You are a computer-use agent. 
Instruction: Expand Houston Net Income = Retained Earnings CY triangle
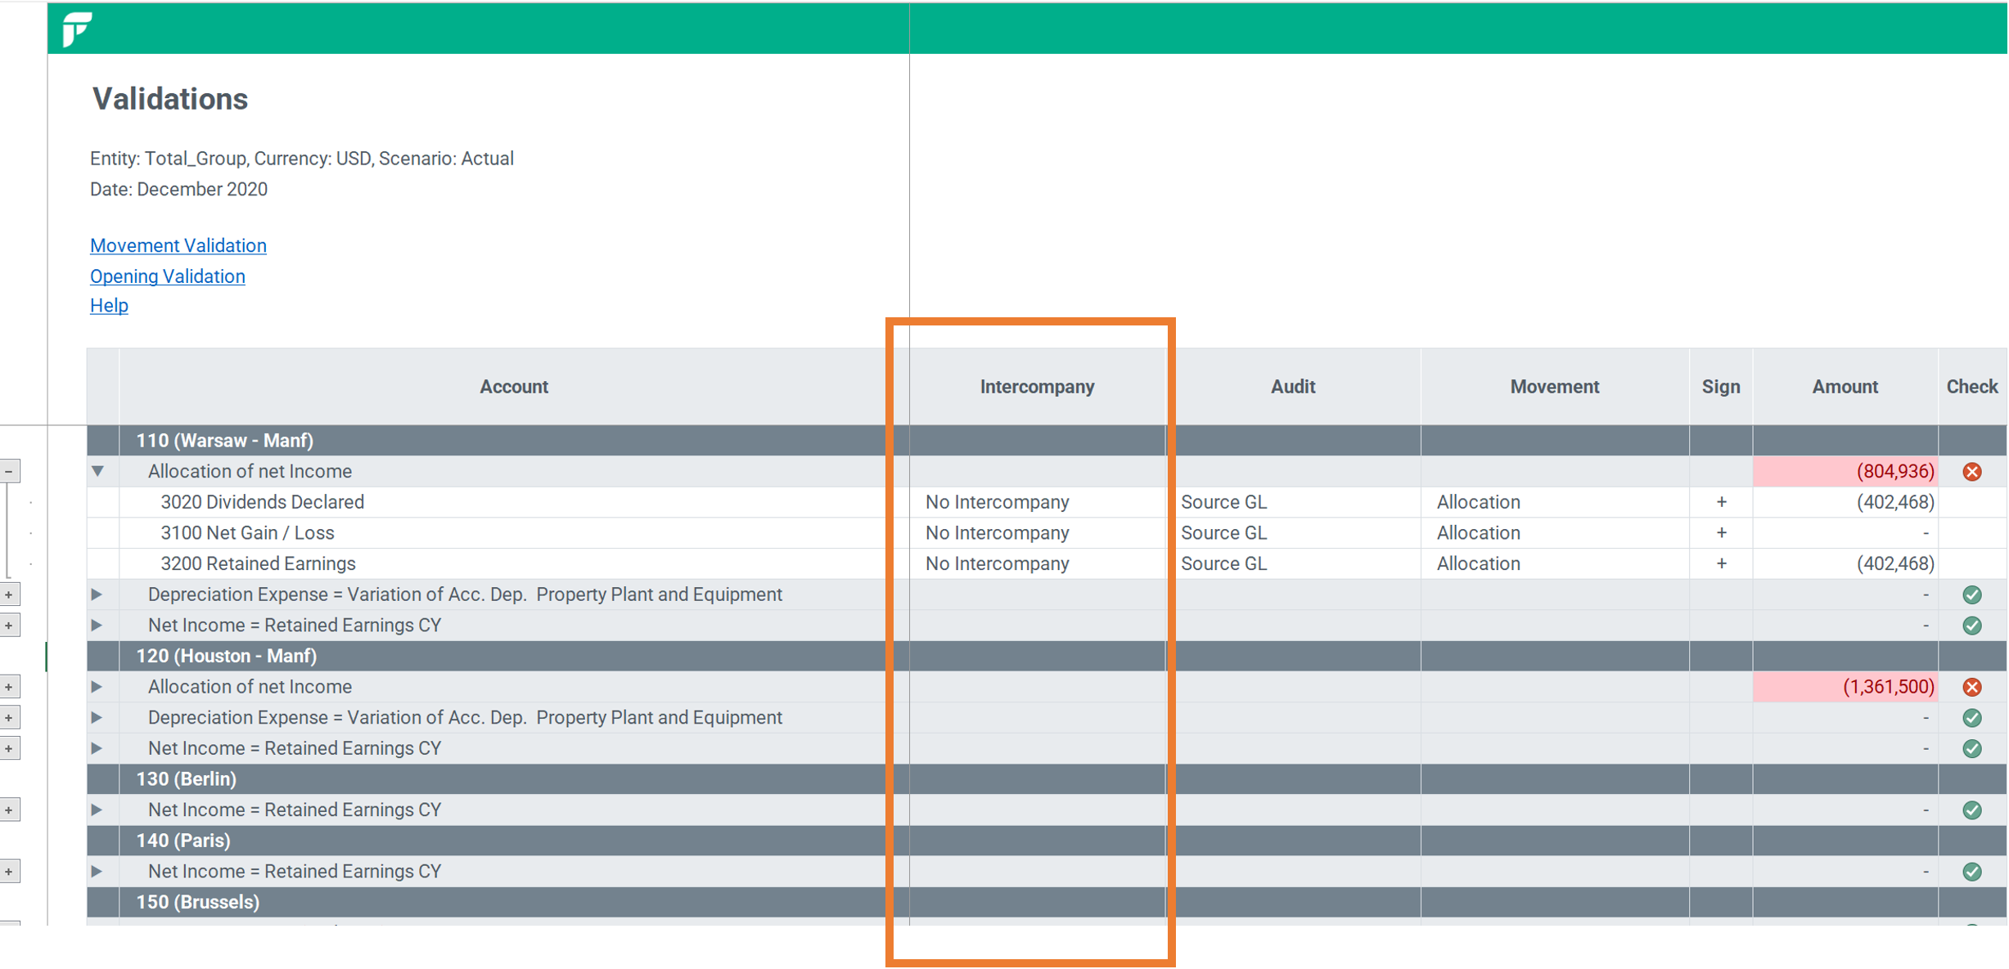(x=97, y=748)
